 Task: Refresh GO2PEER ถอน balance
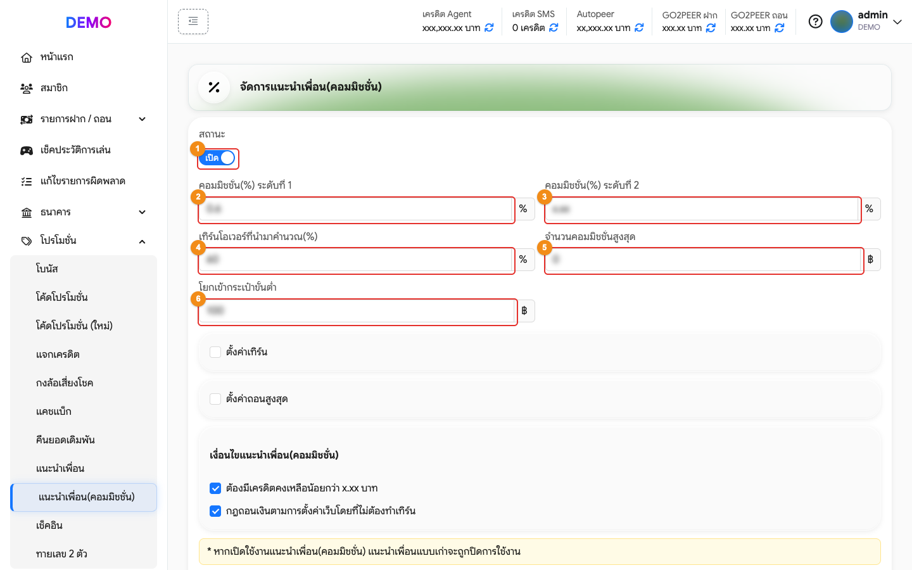click(x=780, y=28)
